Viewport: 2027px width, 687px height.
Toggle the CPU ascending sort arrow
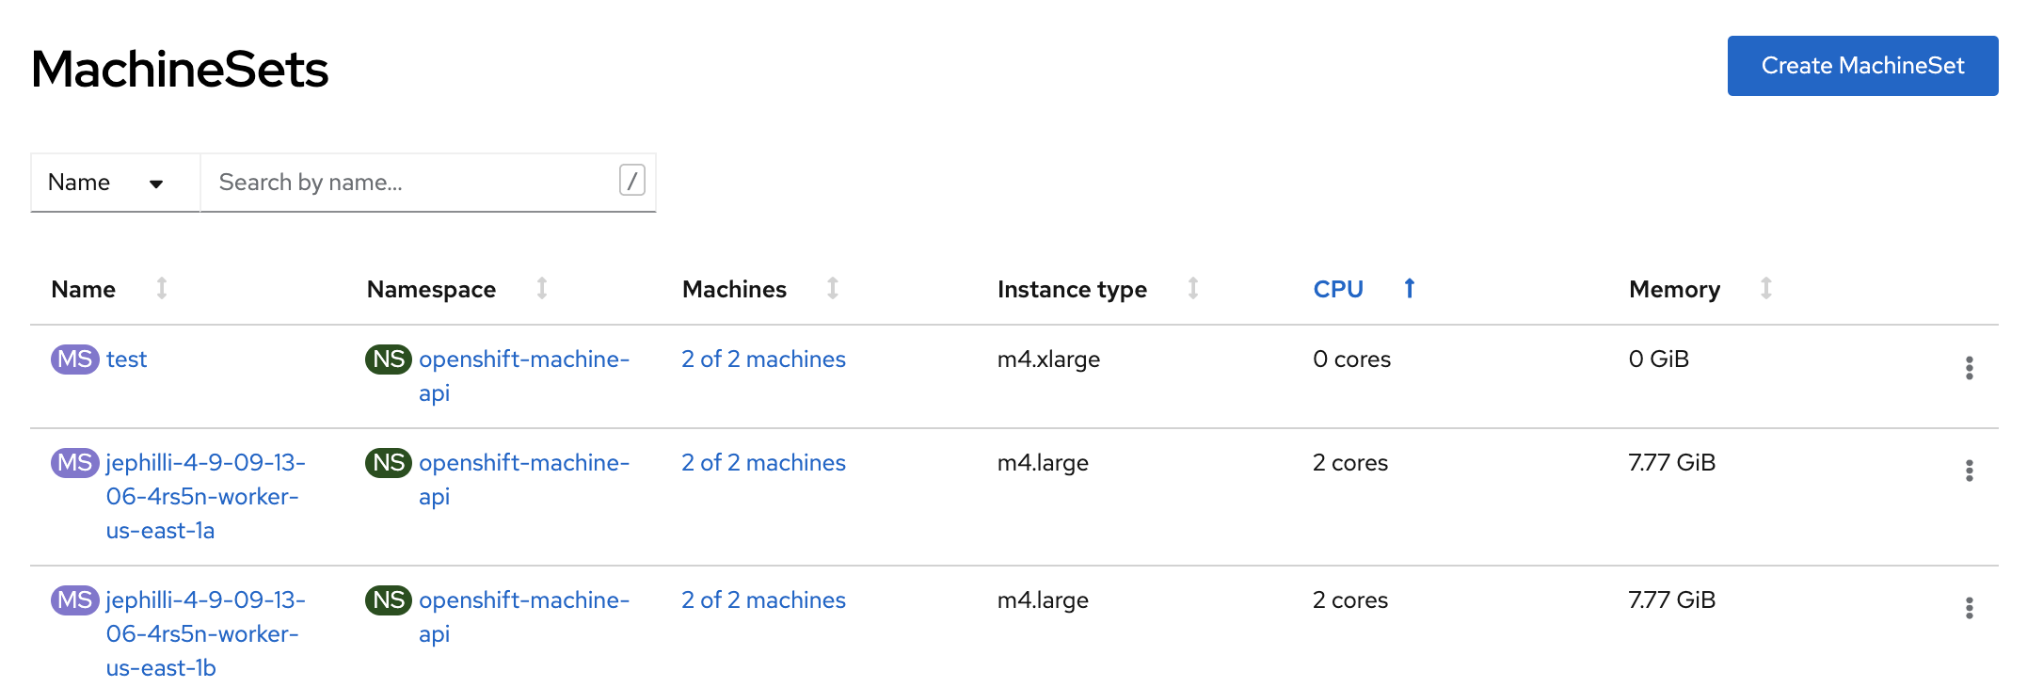click(1410, 288)
